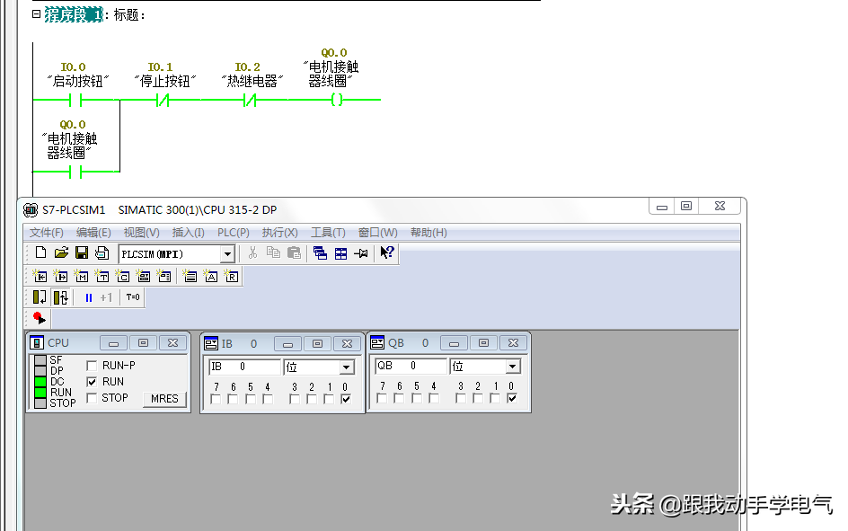This screenshot has height=531, width=848.
Task: Pause the simulation with the pause icon
Action: pyautogui.click(x=88, y=297)
